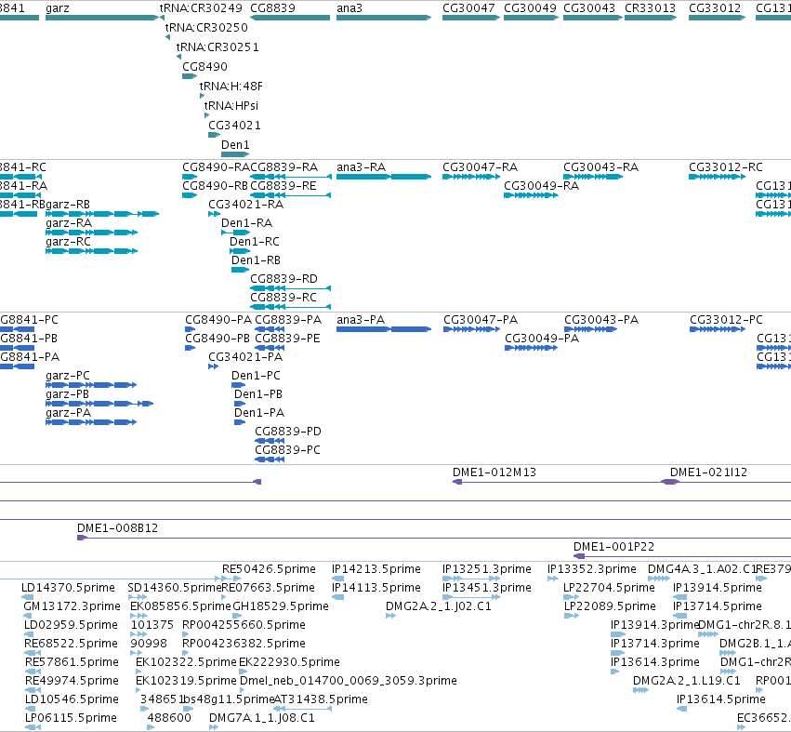Select the LD14370.5prime EST
This screenshot has height=732, width=791.
click(x=27, y=597)
